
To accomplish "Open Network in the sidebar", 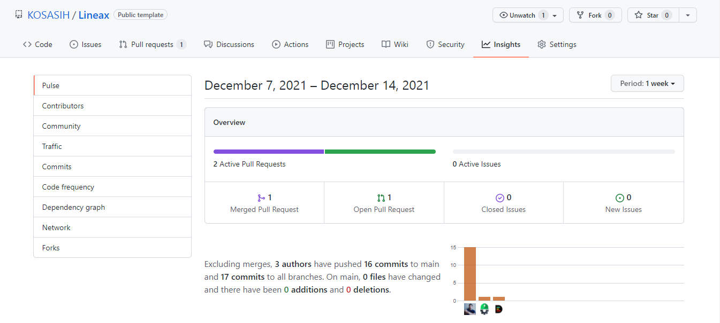I will tap(112, 227).
